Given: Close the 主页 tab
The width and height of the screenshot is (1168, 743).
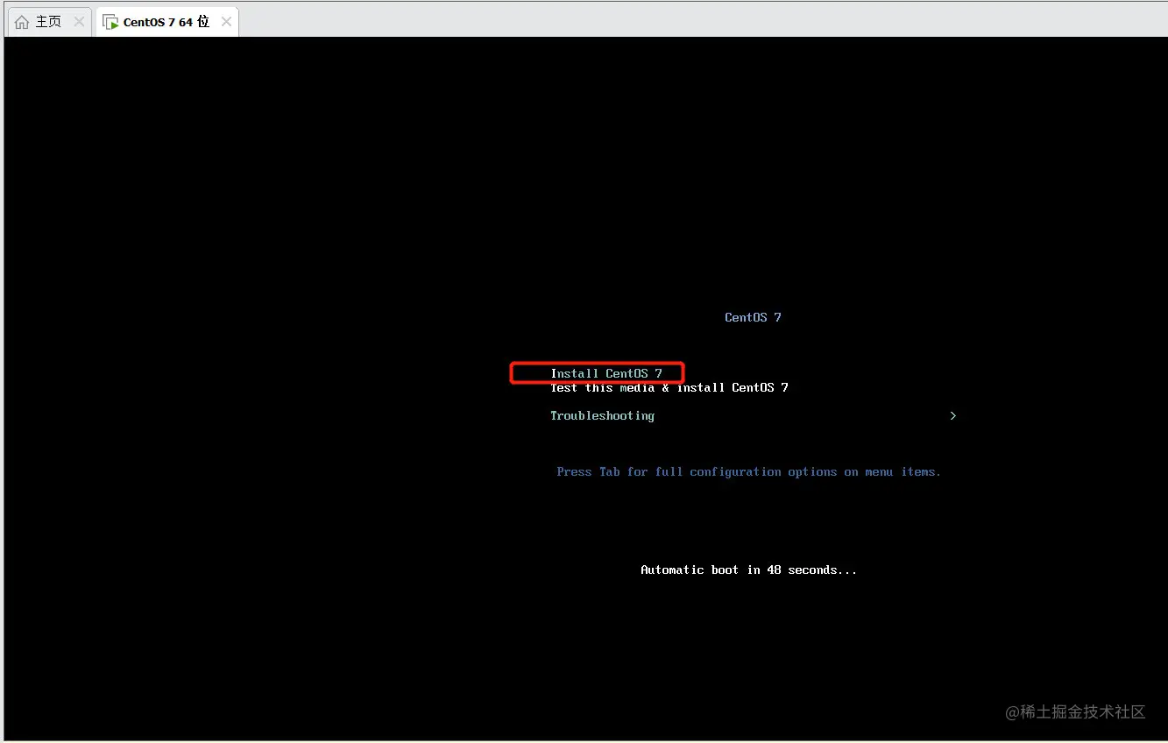Looking at the screenshot, I should pos(79,22).
